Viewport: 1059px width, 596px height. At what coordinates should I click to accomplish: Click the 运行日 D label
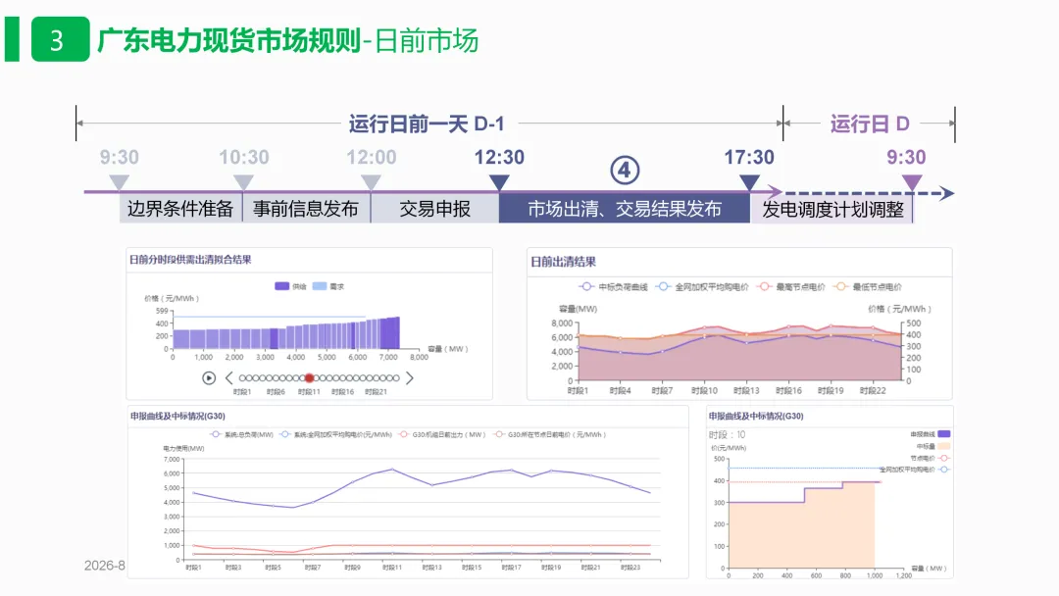tap(870, 124)
